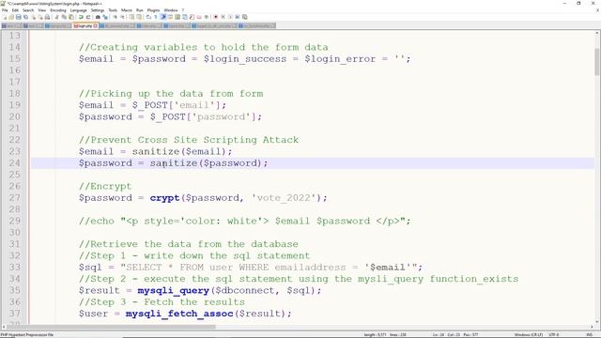
Task: Click the Open file toolbar icon
Action: [11, 17]
